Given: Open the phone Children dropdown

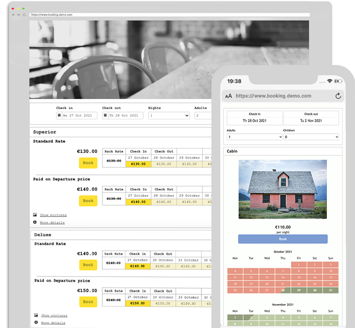Looking at the screenshot, I should click(311, 137).
